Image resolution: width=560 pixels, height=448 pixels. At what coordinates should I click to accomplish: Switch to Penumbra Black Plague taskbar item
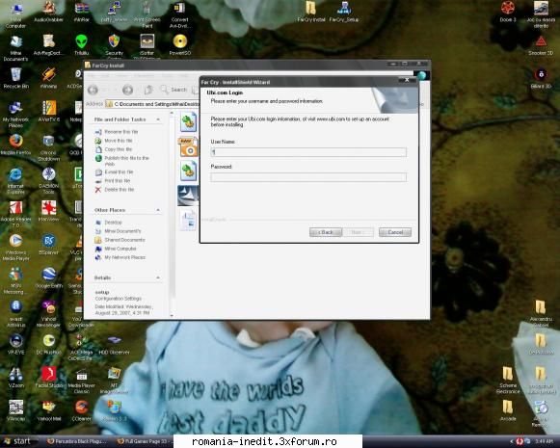76,441
